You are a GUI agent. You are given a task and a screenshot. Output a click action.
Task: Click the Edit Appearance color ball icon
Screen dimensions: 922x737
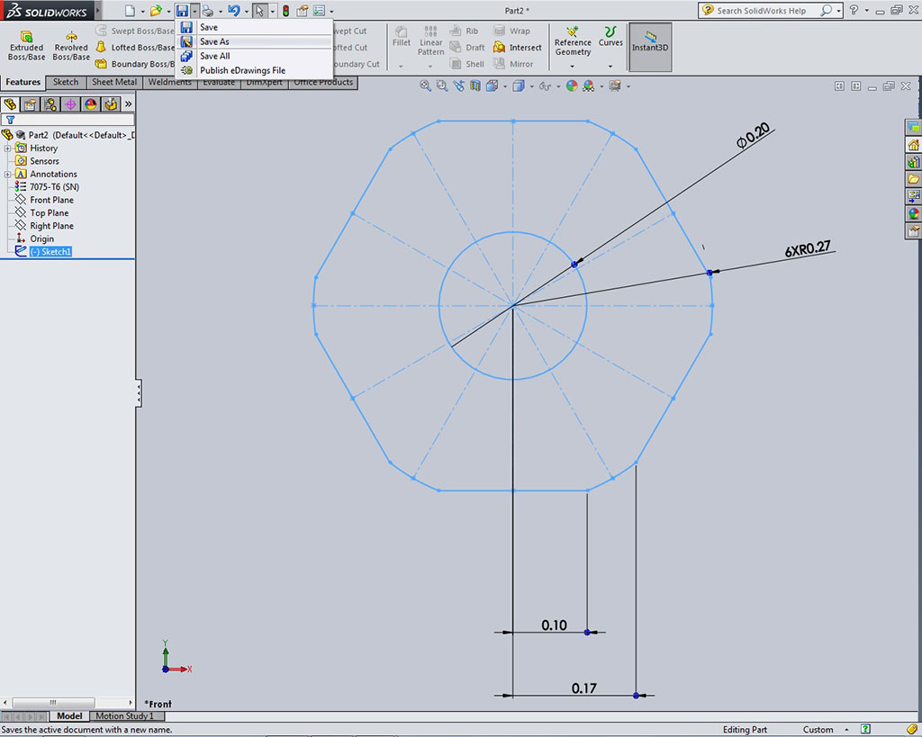coord(571,86)
